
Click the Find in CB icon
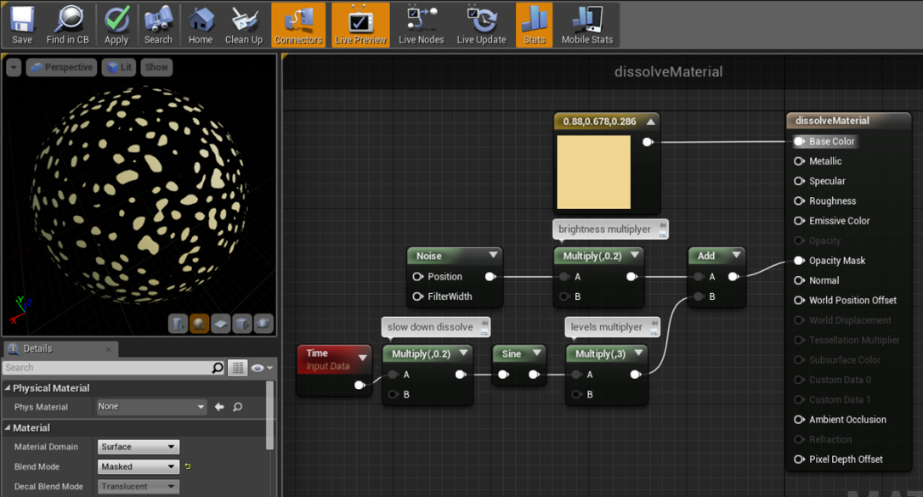click(68, 24)
